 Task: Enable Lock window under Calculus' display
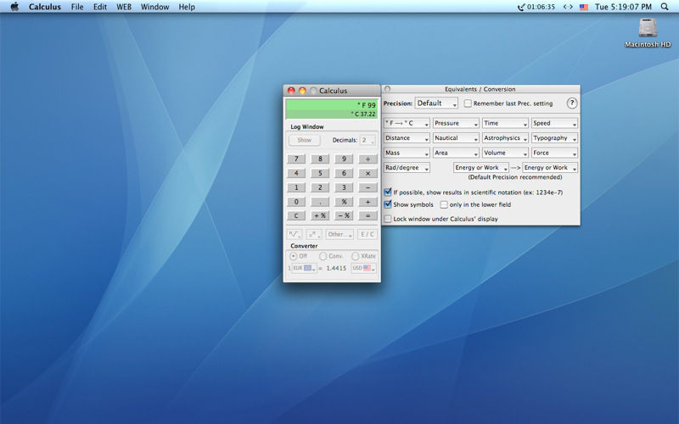pyautogui.click(x=388, y=219)
